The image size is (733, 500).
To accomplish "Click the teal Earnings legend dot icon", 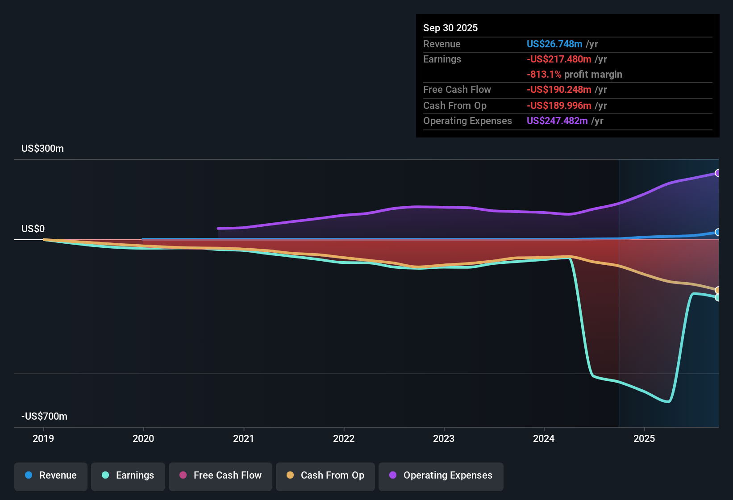I will [105, 475].
